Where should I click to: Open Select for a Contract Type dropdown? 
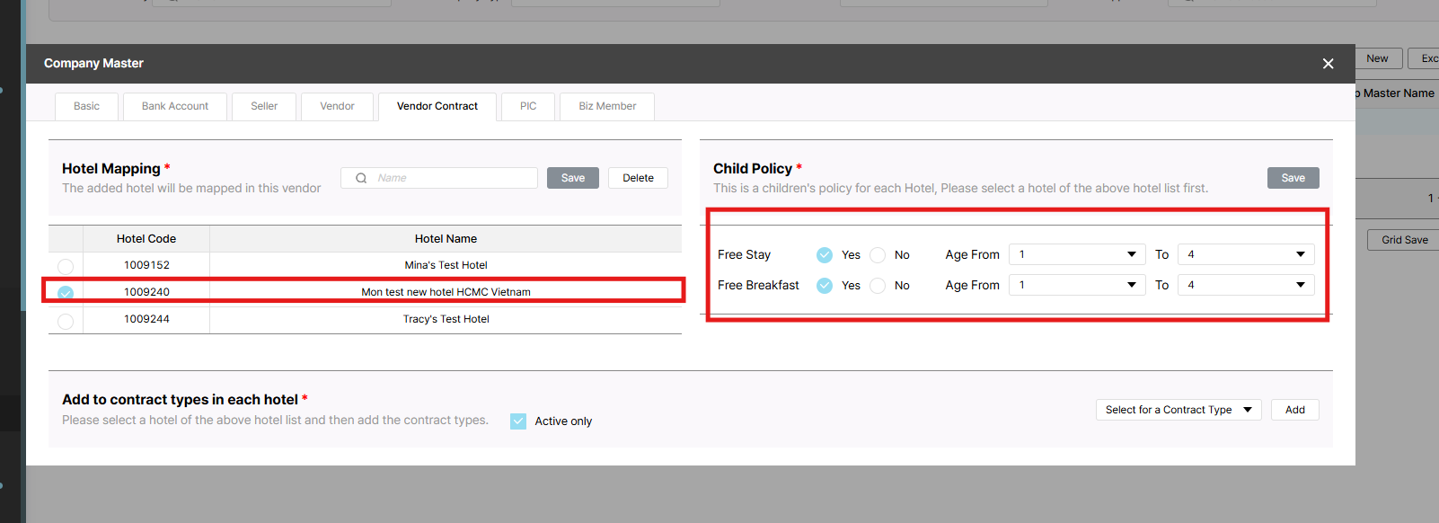click(1178, 410)
